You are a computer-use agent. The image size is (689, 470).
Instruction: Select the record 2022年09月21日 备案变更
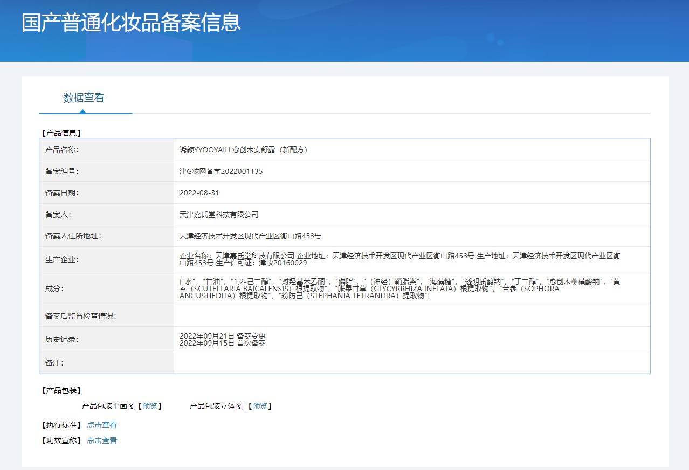[223, 335]
